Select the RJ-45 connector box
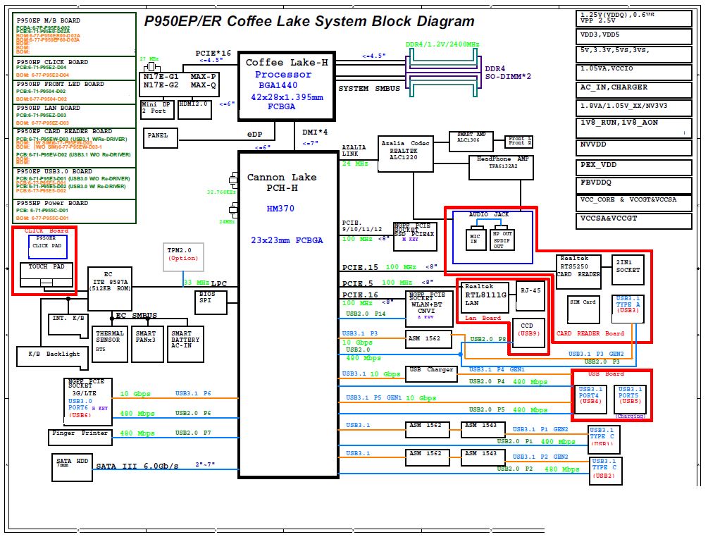Viewport: 708px width, 537px height. (x=530, y=296)
